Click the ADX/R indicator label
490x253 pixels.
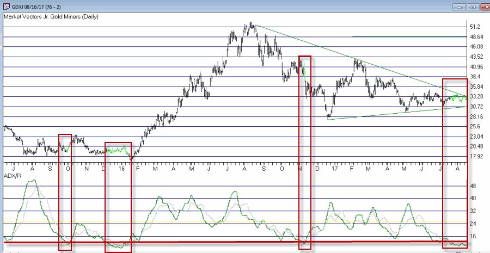pyautogui.click(x=12, y=176)
